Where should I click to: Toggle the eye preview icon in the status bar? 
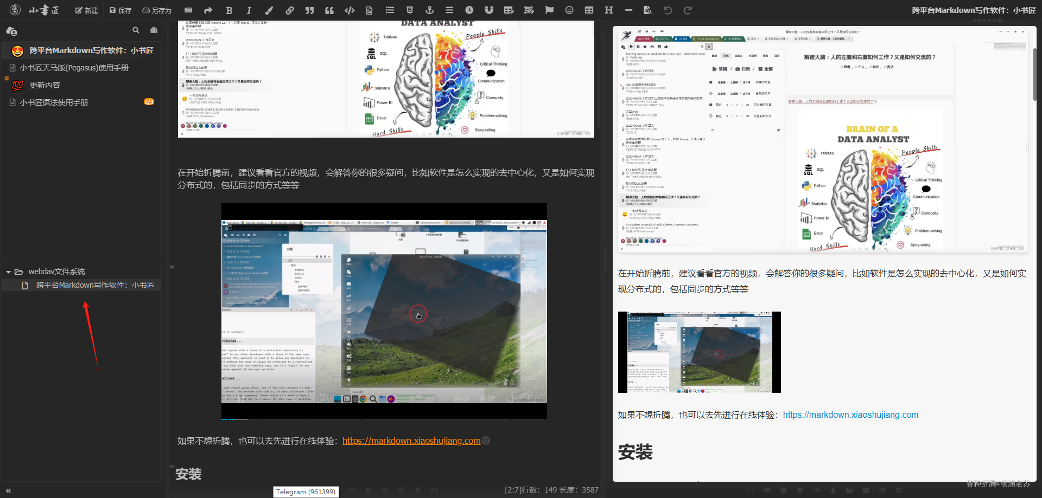767,490
